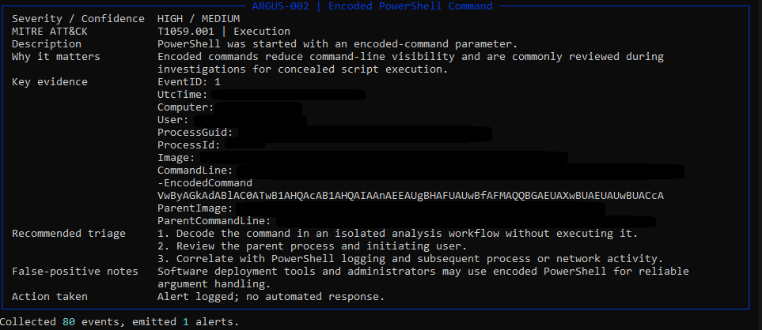This screenshot has width=762, height=330.
Task: Click the redacted CommandLine value
Action: pos(461,171)
